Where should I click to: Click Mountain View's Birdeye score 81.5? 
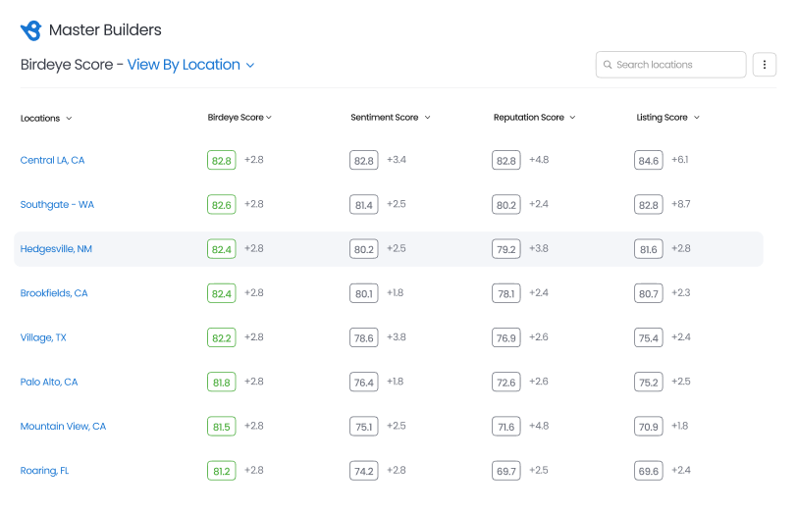[222, 427]
